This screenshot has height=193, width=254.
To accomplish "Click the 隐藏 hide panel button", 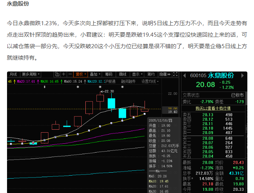I will click(x=165, y=74).
